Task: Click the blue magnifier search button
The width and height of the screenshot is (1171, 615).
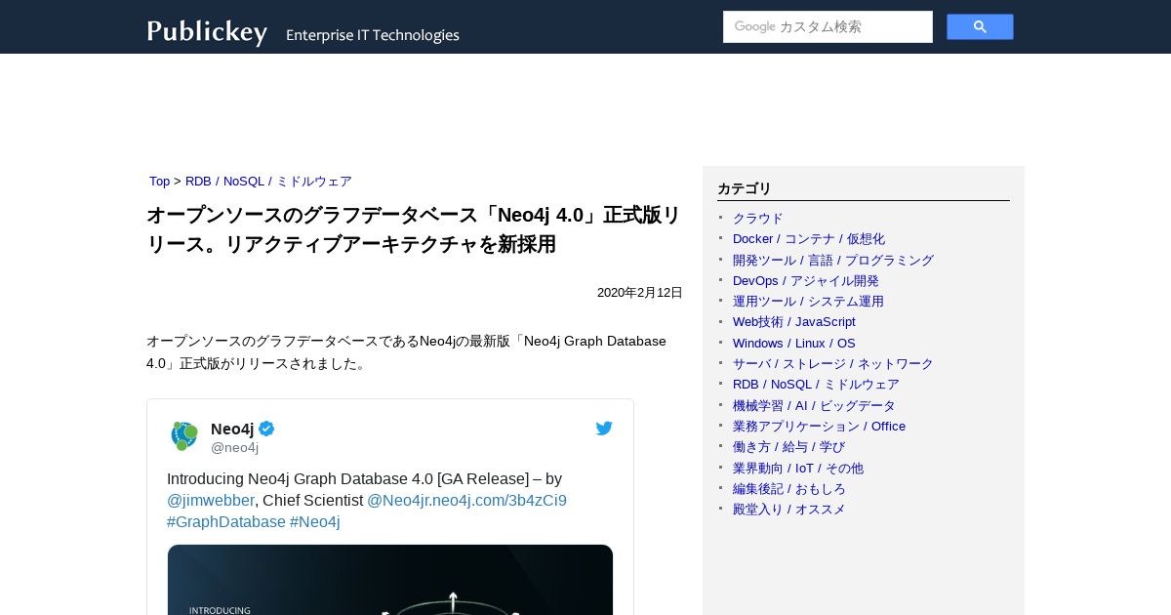Action: (x=980, y=27)
